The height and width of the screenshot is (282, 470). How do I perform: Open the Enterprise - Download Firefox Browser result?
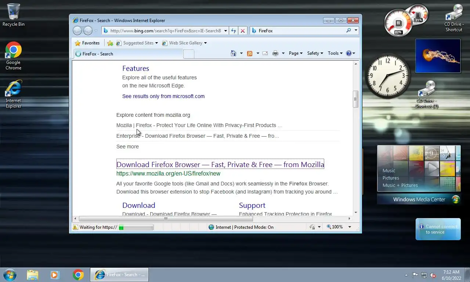point(198,136)
